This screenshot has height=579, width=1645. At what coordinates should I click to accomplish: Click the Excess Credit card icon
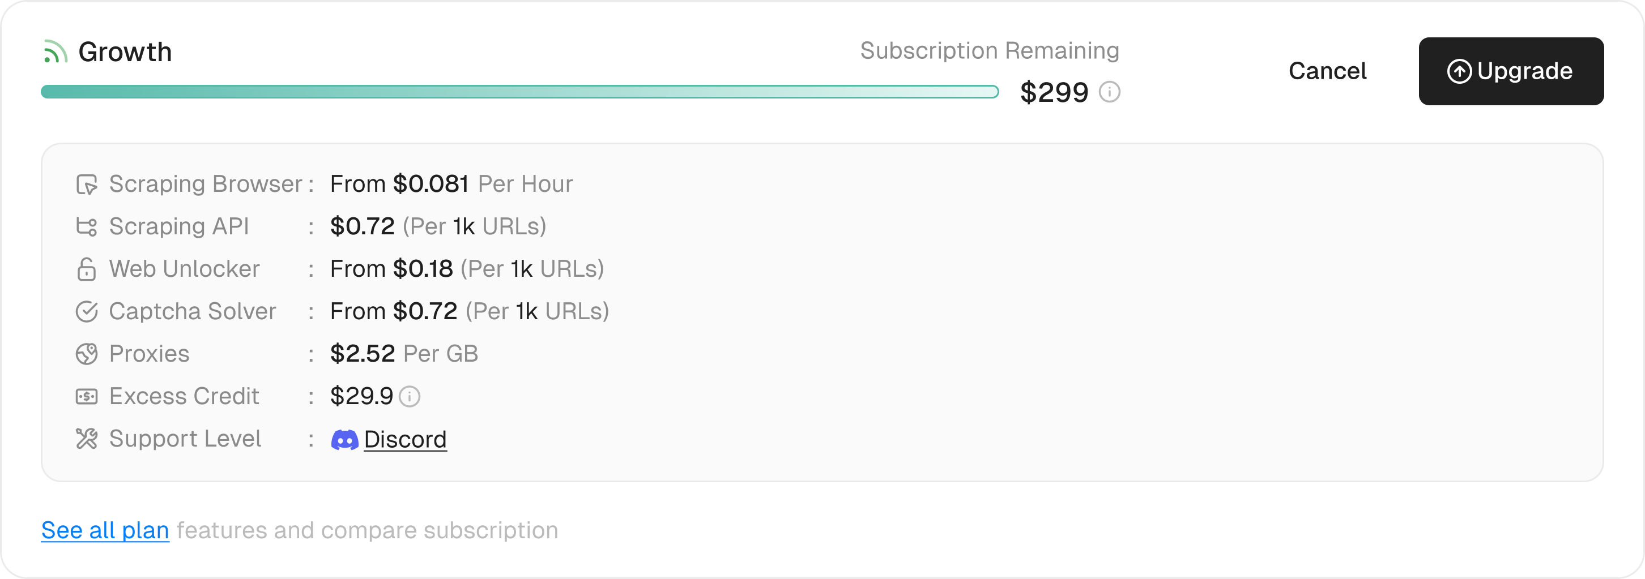coord(86,396)
